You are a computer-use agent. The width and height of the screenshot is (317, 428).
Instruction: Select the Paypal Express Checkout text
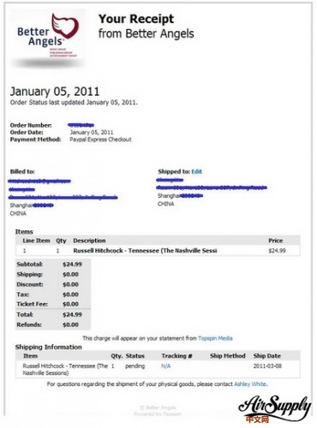(x=100, y=140)
